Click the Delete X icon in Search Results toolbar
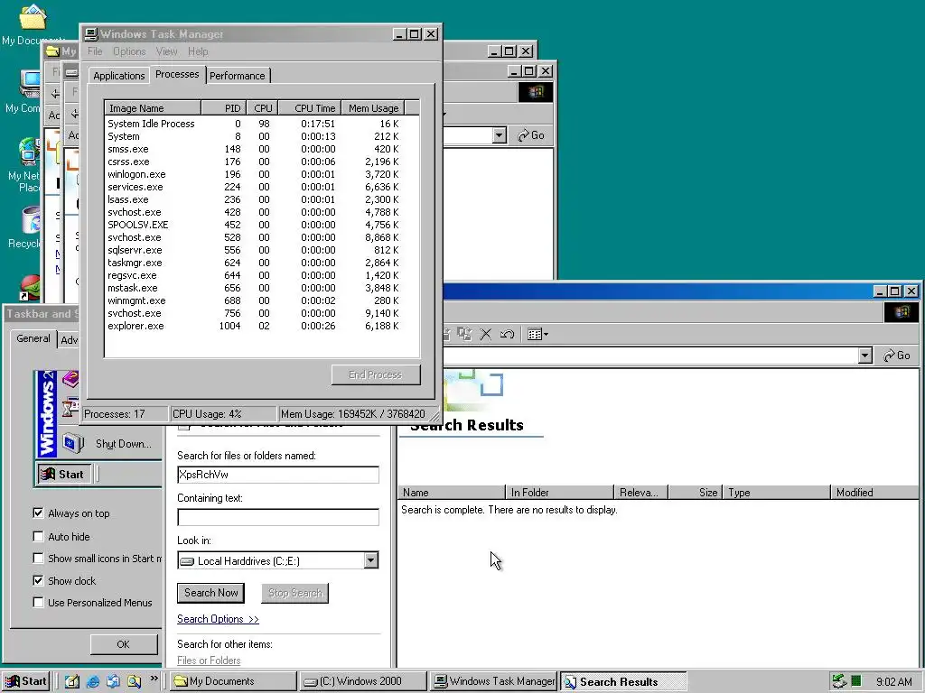The image size is (925, 693). click(485, 335)
